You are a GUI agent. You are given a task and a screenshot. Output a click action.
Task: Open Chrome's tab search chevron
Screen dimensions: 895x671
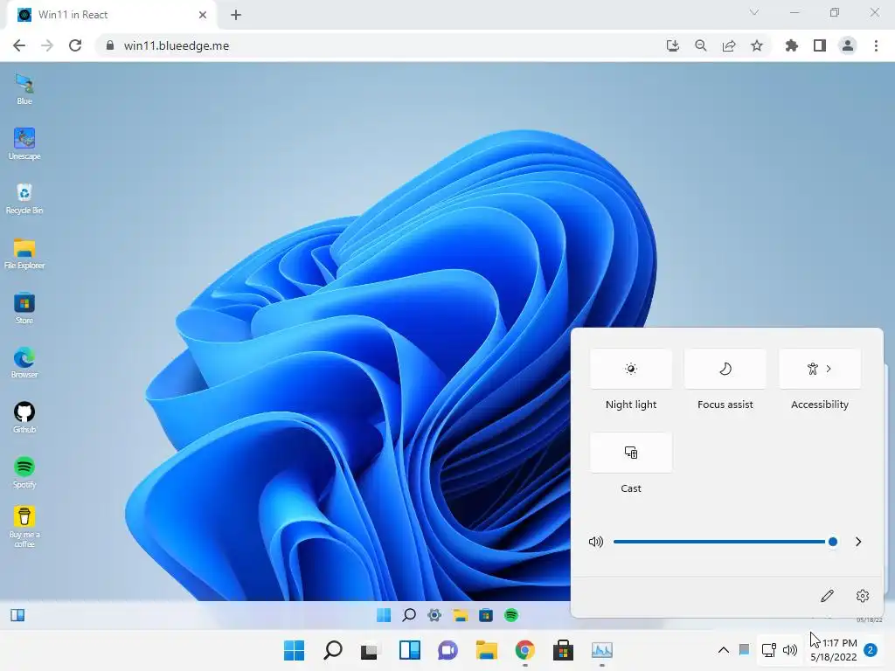click(x=754, y=12)
